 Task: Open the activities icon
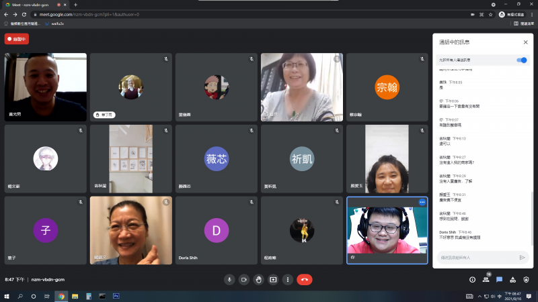pyautogui.click(x=512, y=279)
